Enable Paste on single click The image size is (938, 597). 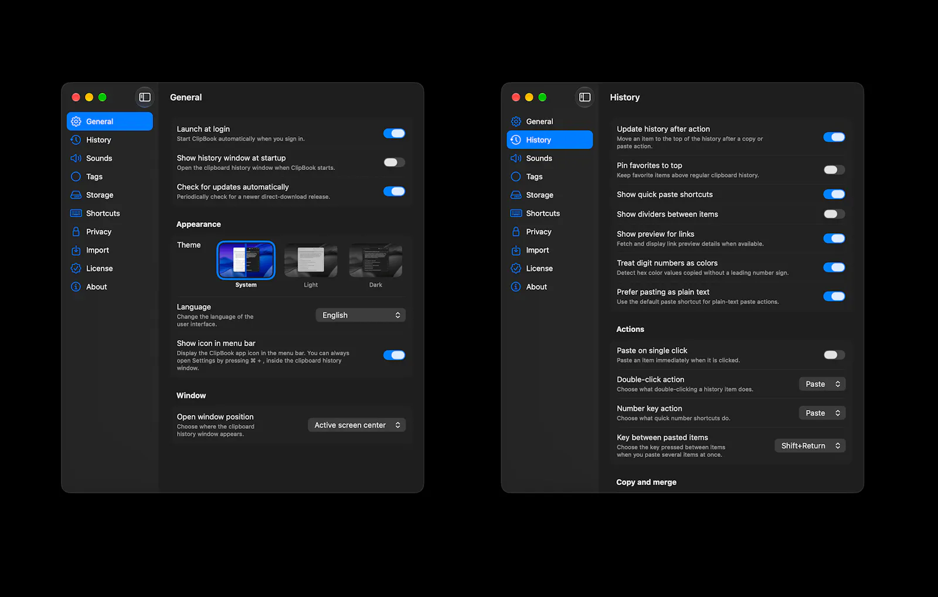(834, 355)
